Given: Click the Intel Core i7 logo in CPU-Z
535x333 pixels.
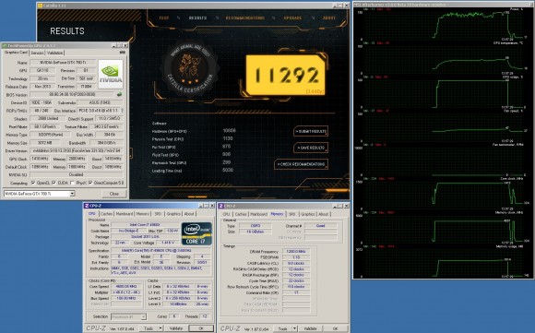Looking at the screenshot, I should (x=196, y=233).
